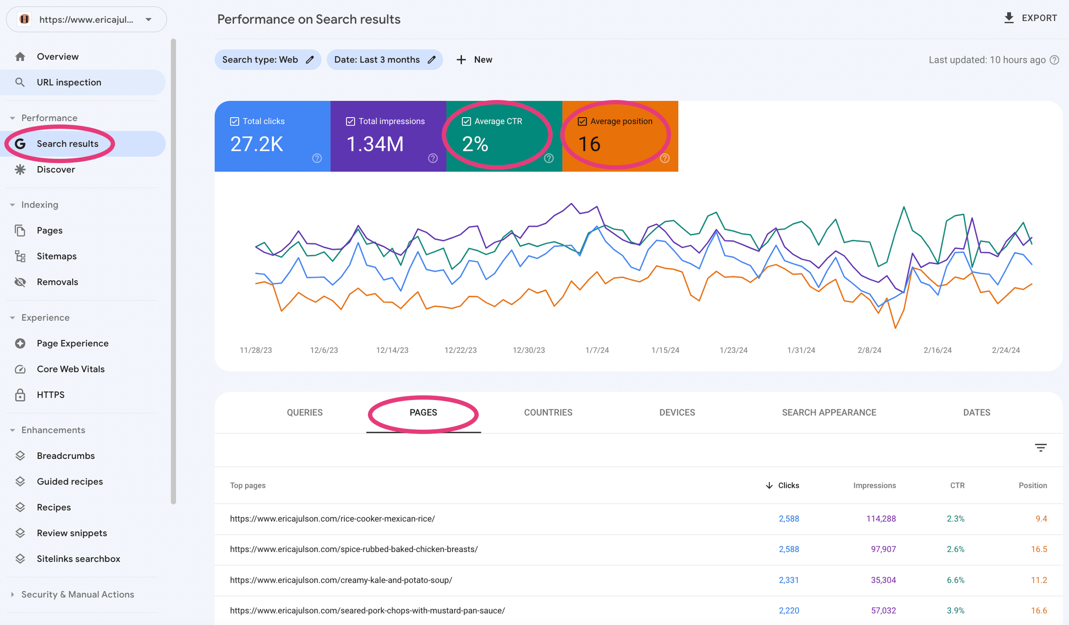This screenshot has width=1069, height=625.
Task: Toggle the Total clicks checkbox
Action: [234, 121]
